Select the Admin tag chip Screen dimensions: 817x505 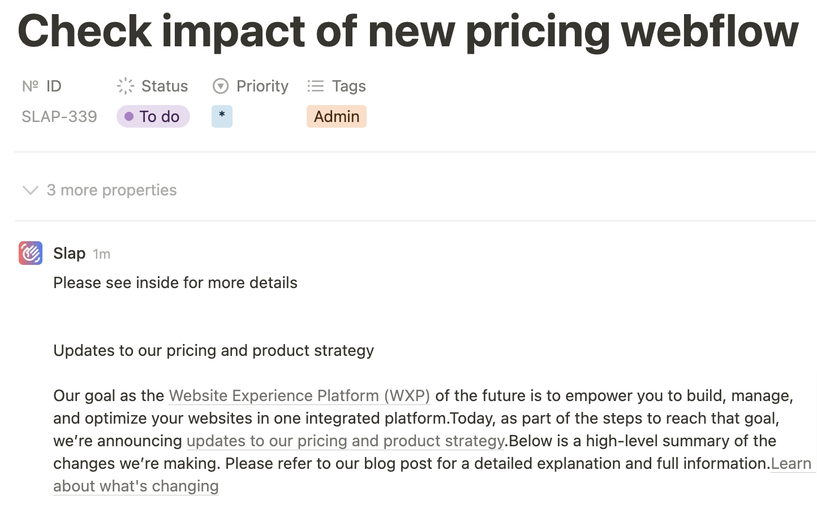337,116
